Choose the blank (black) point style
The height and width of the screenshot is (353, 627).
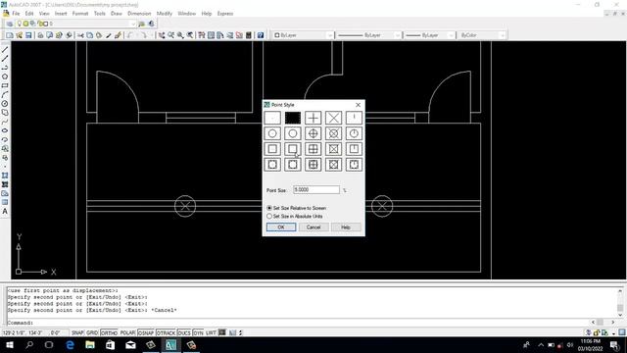293,118
